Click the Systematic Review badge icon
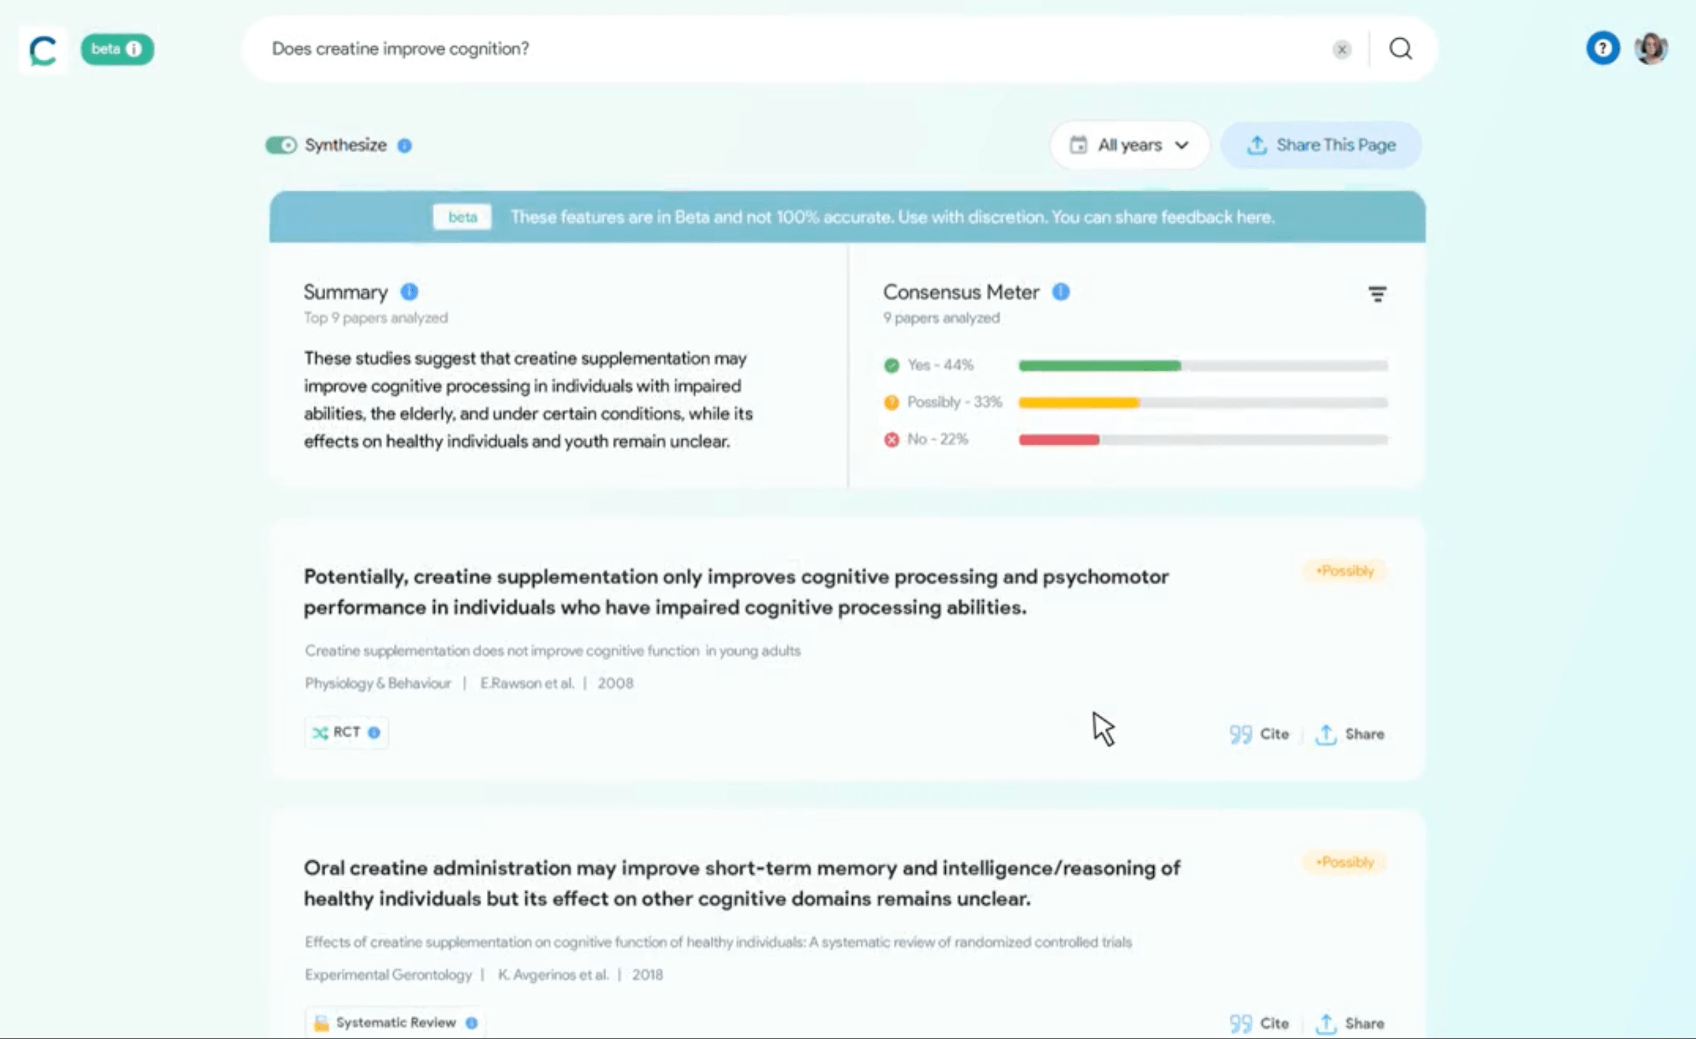 pyautogui.click(x=320, y=1022)
